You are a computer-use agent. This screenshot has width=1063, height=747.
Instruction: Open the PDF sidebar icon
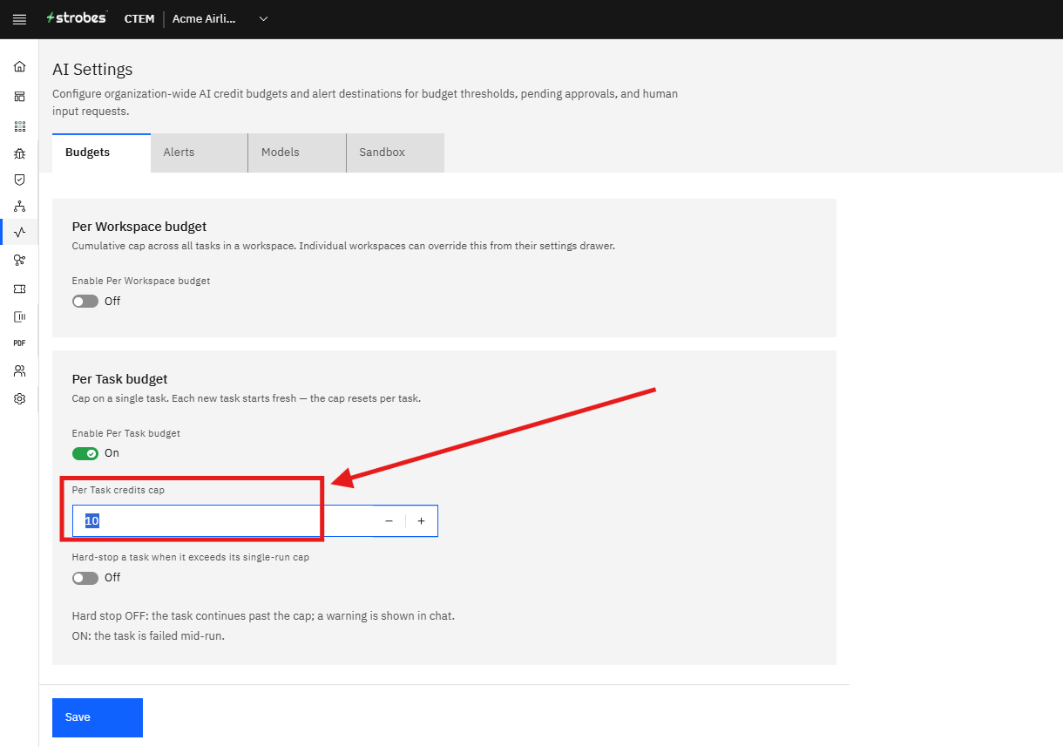tap(19, 343)
